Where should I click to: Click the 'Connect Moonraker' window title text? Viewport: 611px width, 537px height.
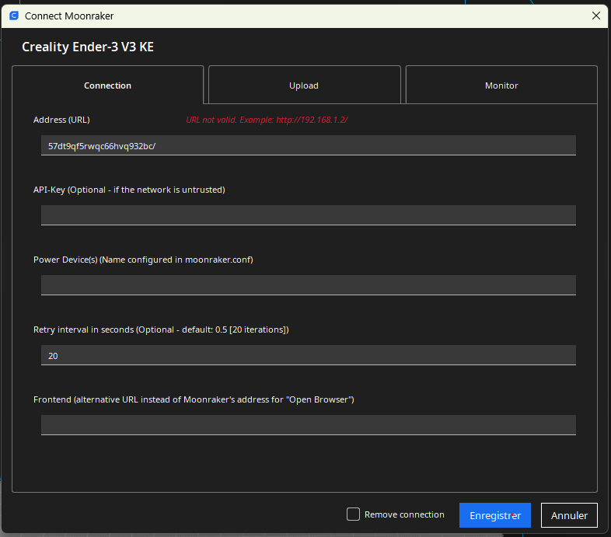69,16
